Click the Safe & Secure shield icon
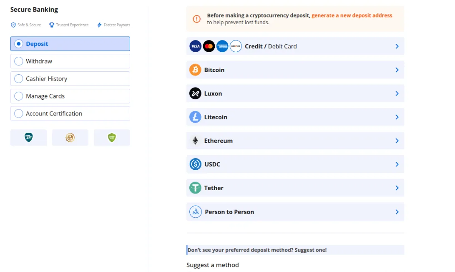The width and height of the screenshot is (455, 272). tap(13, 25)
